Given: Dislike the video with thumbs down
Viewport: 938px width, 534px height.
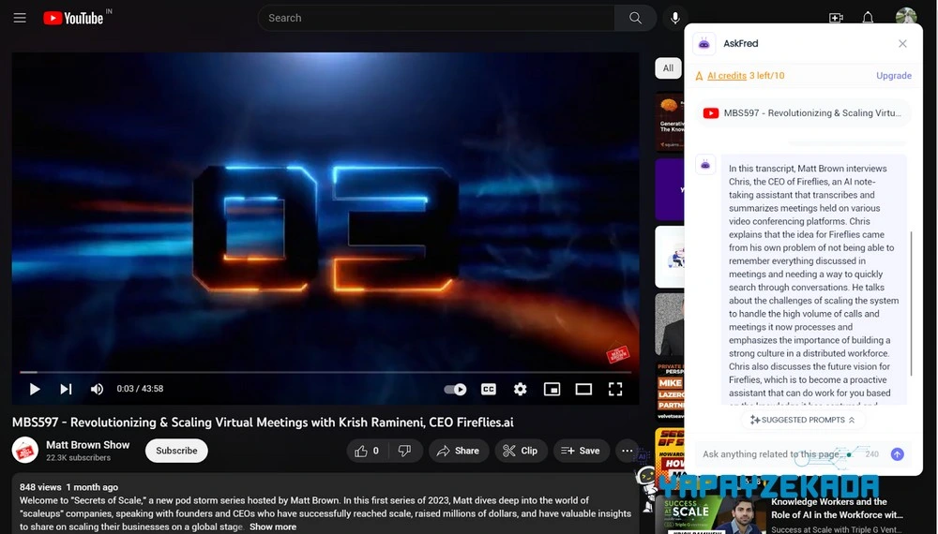Looking at the screenshot, I should [x=405, y=451].
